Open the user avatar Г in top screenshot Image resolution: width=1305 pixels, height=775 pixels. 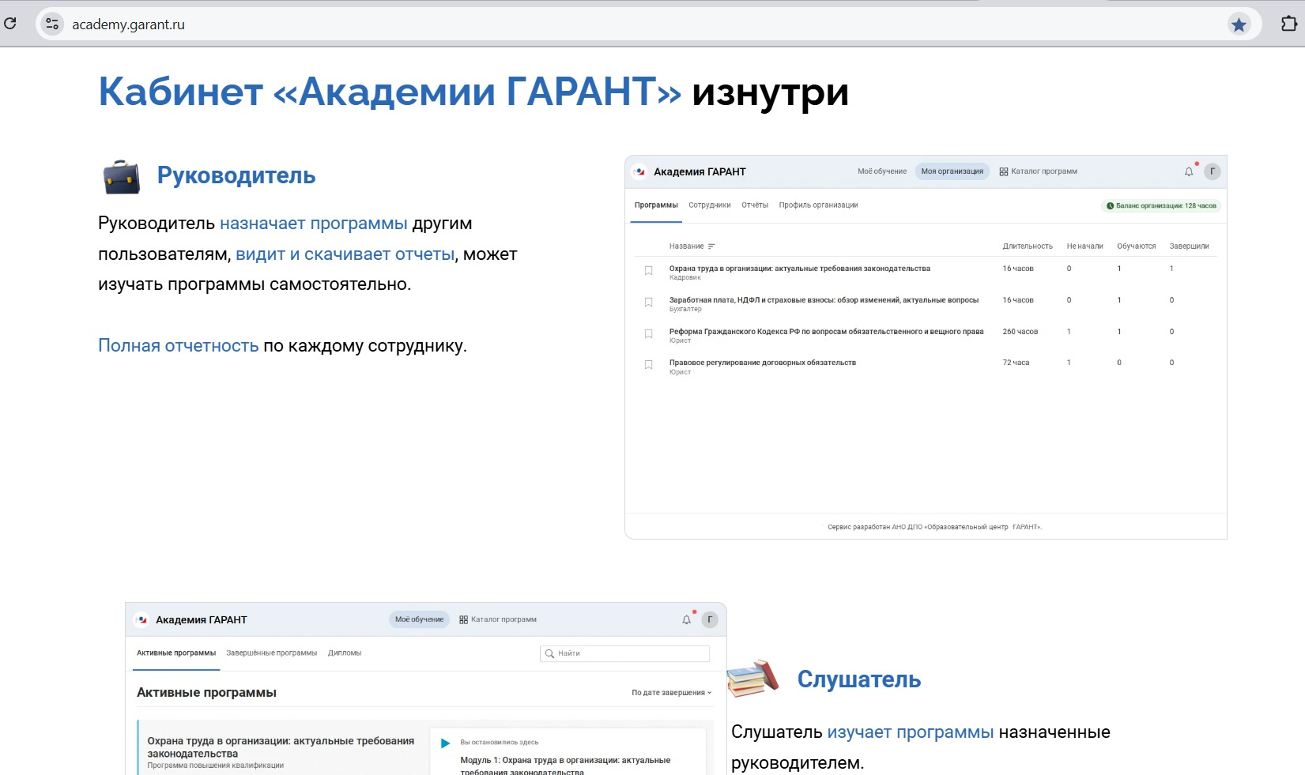(1213, 171)
